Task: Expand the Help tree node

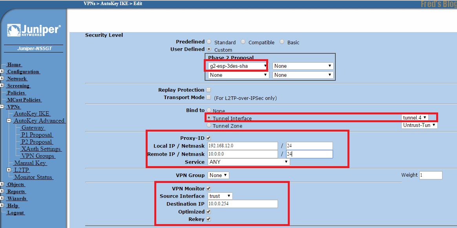Action: (2, 205)
